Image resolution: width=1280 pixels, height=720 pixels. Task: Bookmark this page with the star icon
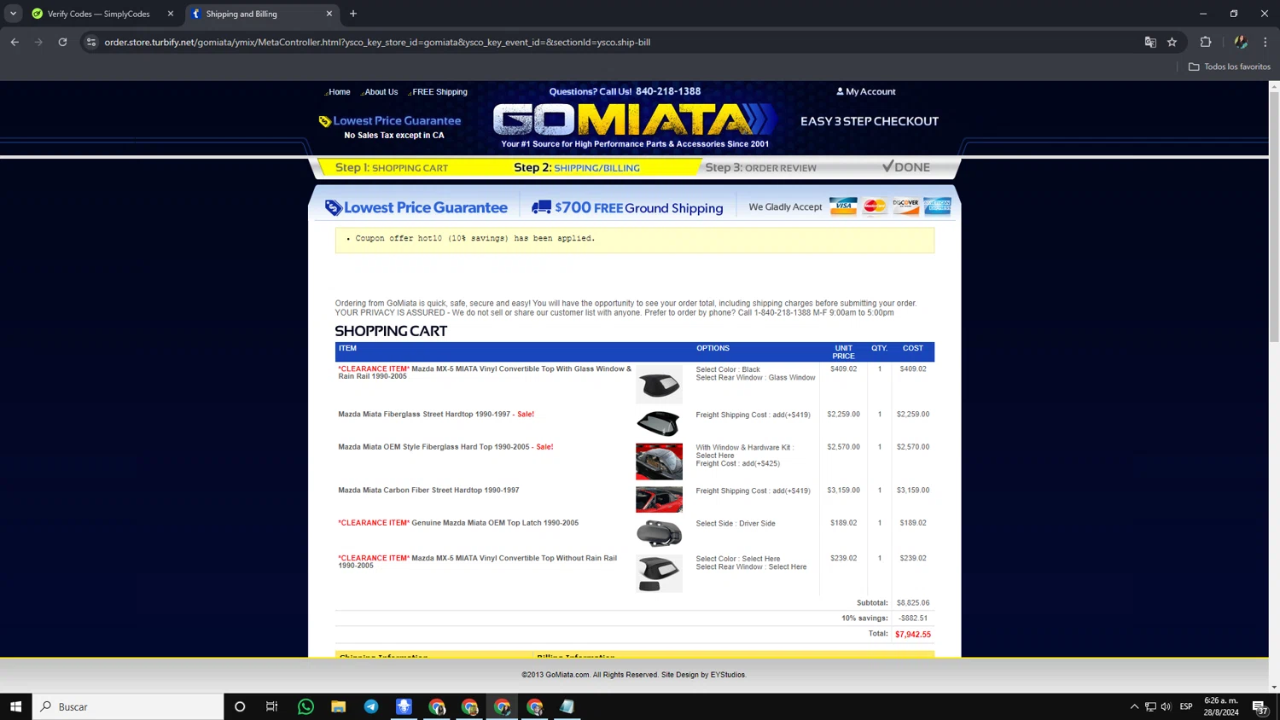1172,42
